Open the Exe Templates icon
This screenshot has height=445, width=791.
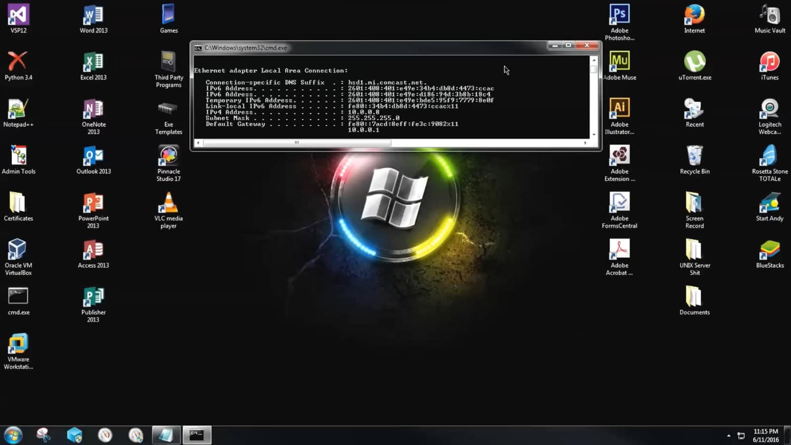point(169,117)
